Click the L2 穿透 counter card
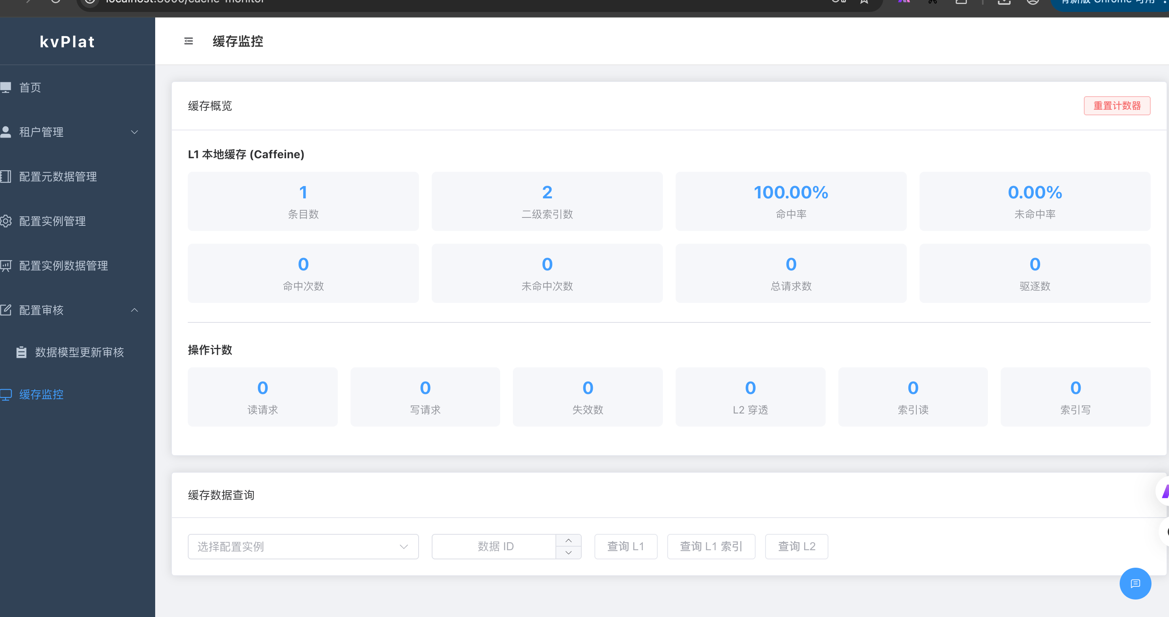The width and height of the screenshot is (1169, 617). click(x=750, y=397)
